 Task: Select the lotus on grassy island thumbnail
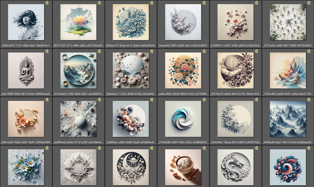coord(78,22)
